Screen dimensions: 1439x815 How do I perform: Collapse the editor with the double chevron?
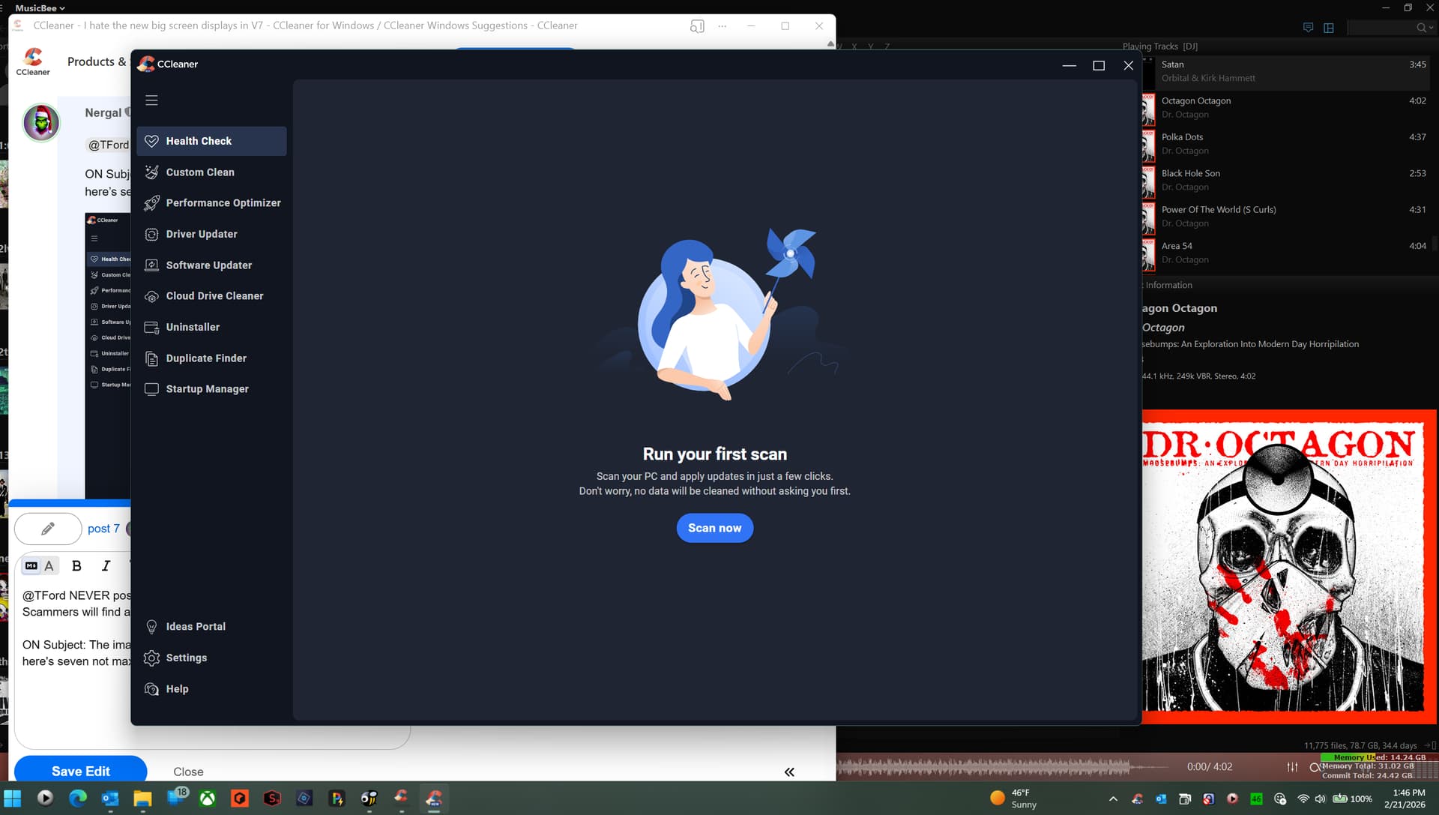(789, 772)
